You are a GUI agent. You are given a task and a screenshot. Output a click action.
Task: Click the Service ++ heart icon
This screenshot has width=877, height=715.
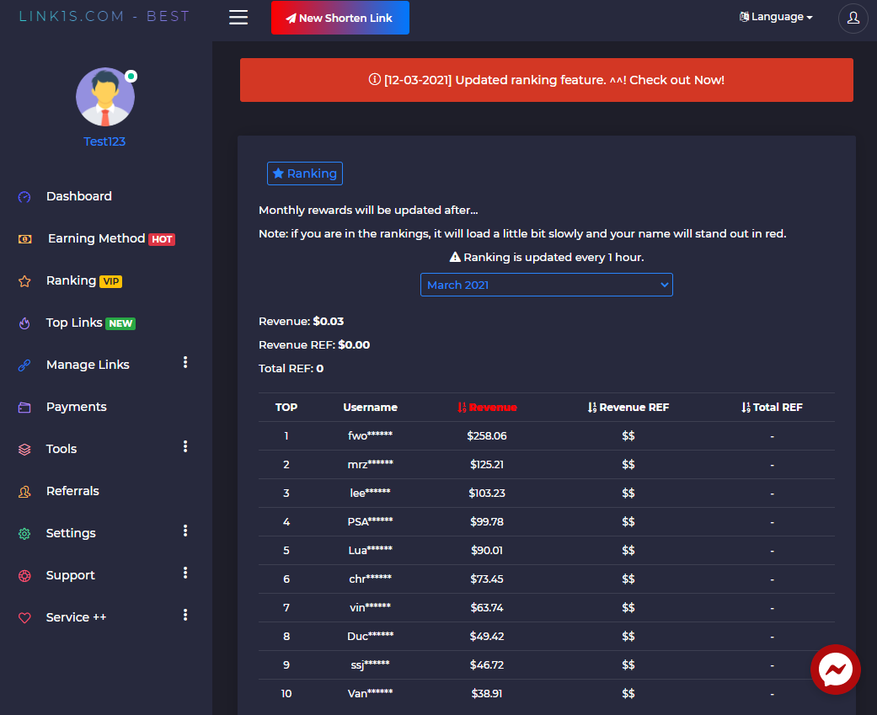(x=24, y=617)
